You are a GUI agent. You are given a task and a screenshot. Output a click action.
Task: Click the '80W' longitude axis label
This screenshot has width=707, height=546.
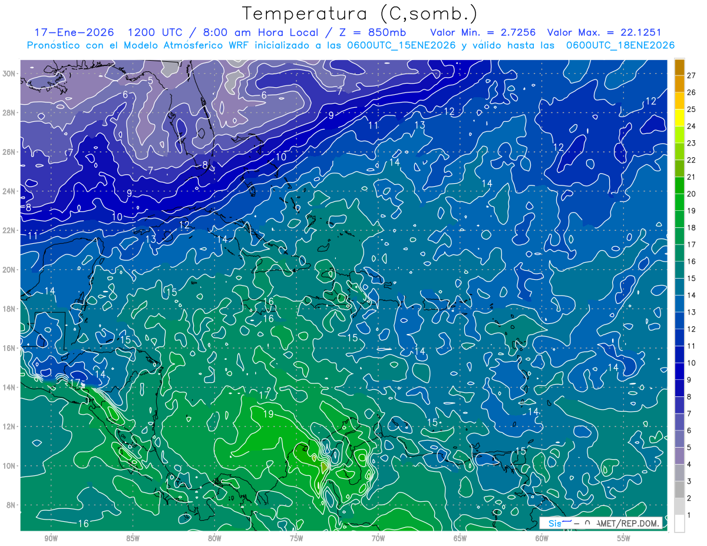[x=214, y=538]
